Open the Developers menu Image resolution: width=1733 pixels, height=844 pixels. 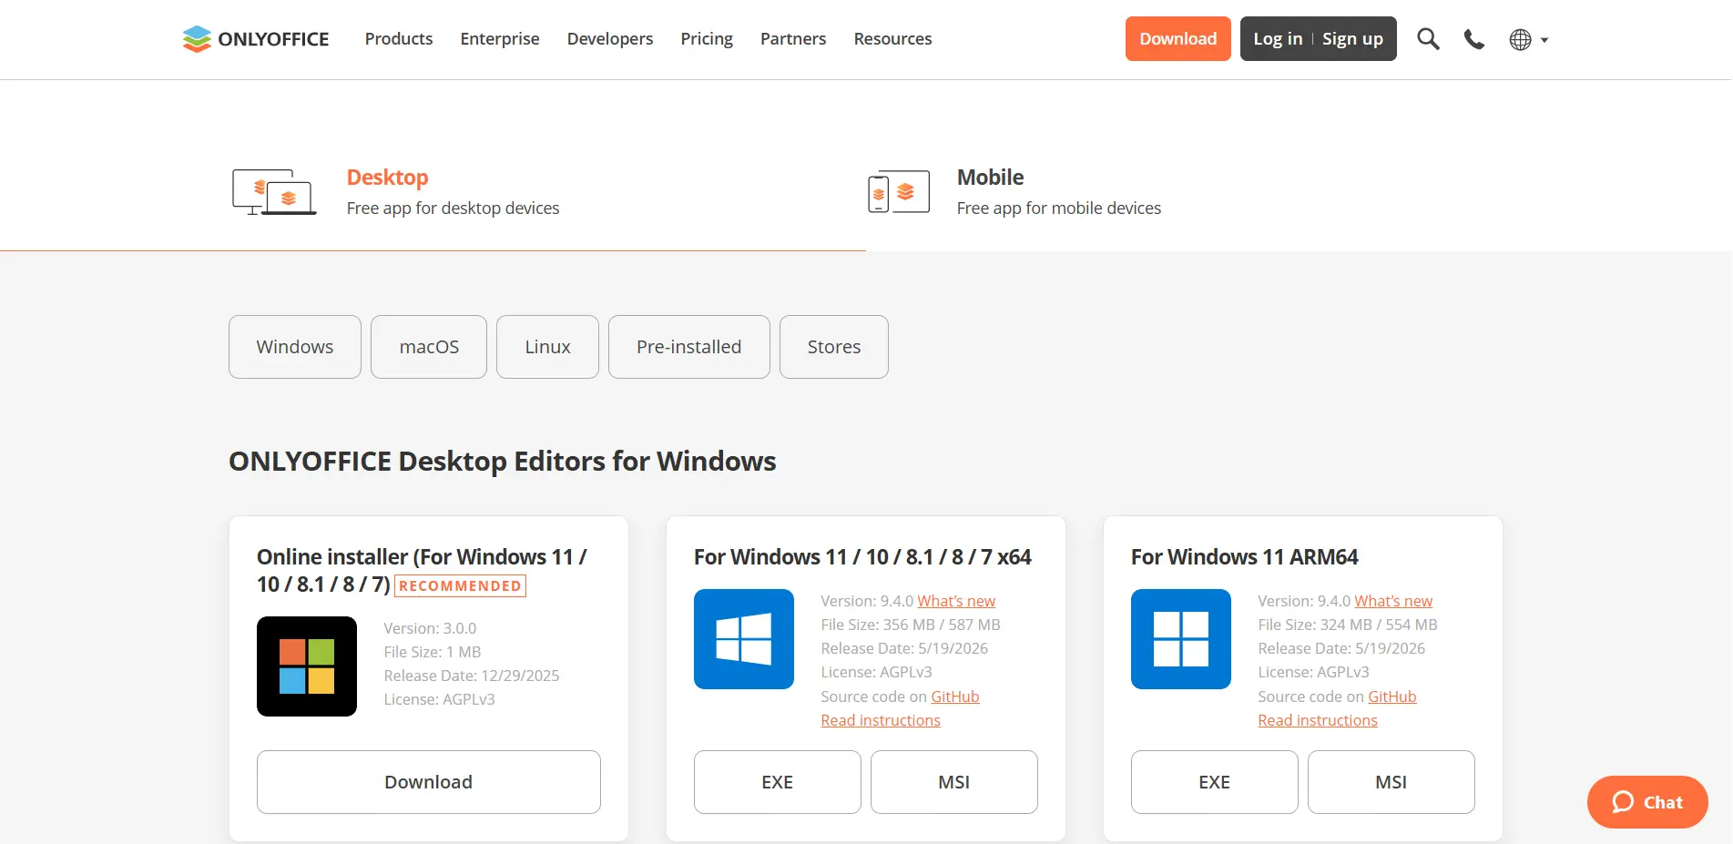click(610, 39)
